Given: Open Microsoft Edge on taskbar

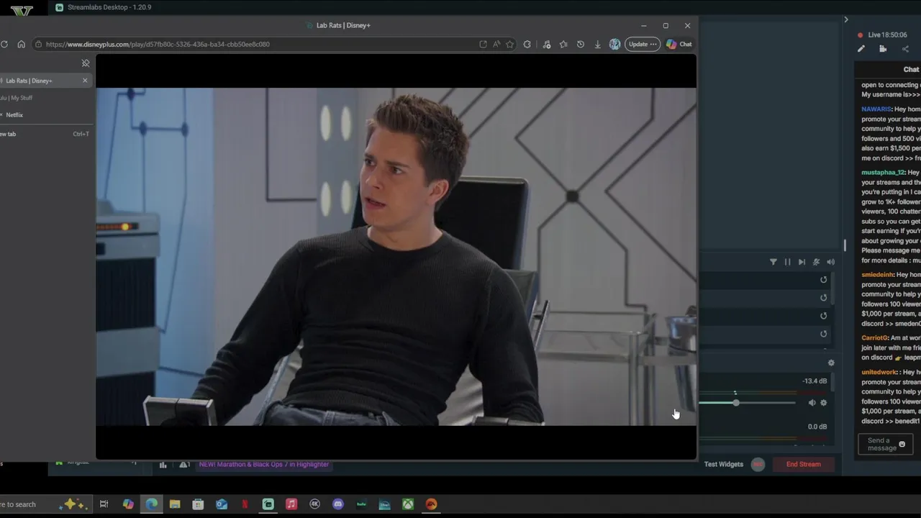Looking at the screenshot, I should (x=151, y=504).
